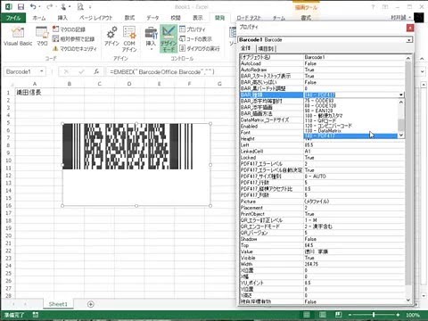Image resolution: width=428 pixels, height=321 pixels.
Task: Open the アドイン add-ins gear icon
Action: tap(112, 37)
